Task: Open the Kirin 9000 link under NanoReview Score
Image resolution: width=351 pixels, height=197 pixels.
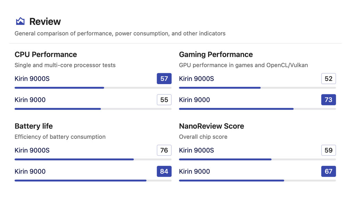Action: click(x=194, y=172)
